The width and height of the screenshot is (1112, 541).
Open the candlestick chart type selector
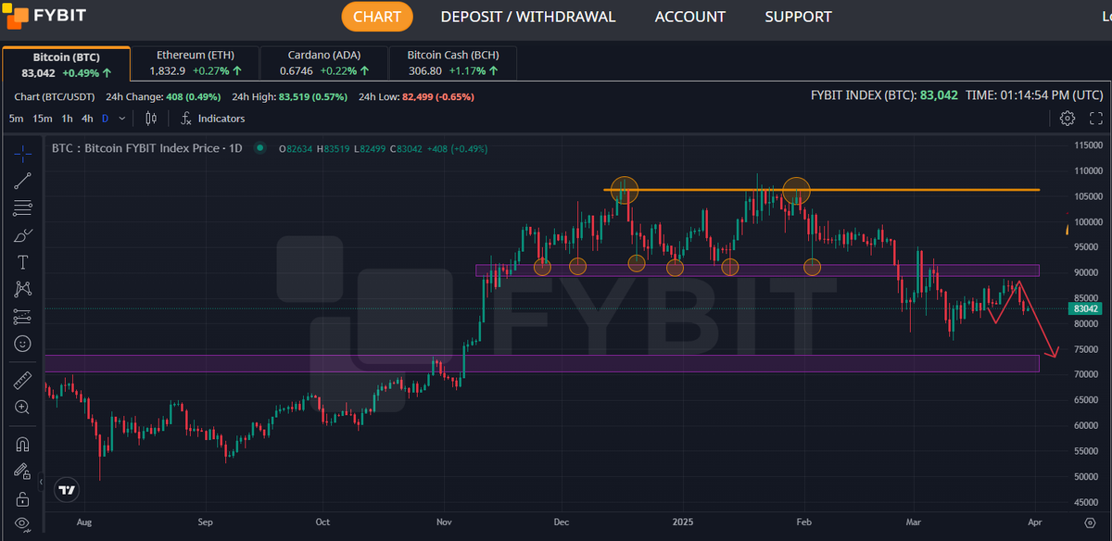point(152,119)
